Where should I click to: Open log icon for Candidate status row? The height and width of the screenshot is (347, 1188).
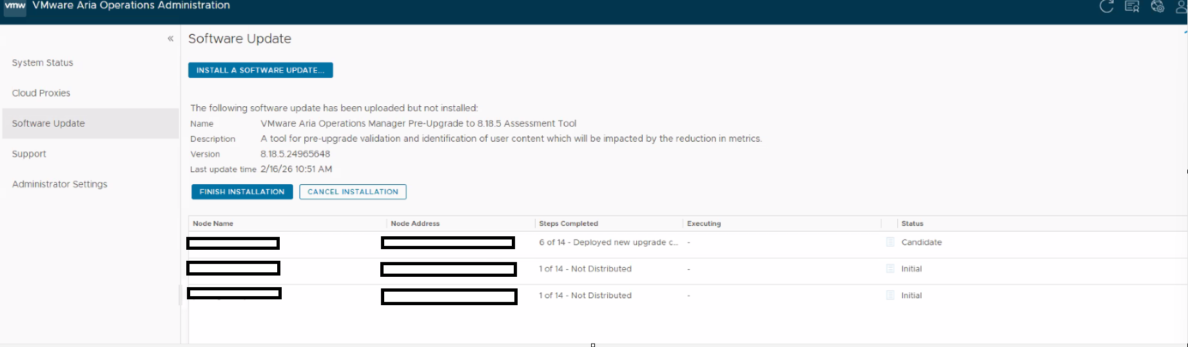pos(890,242)
